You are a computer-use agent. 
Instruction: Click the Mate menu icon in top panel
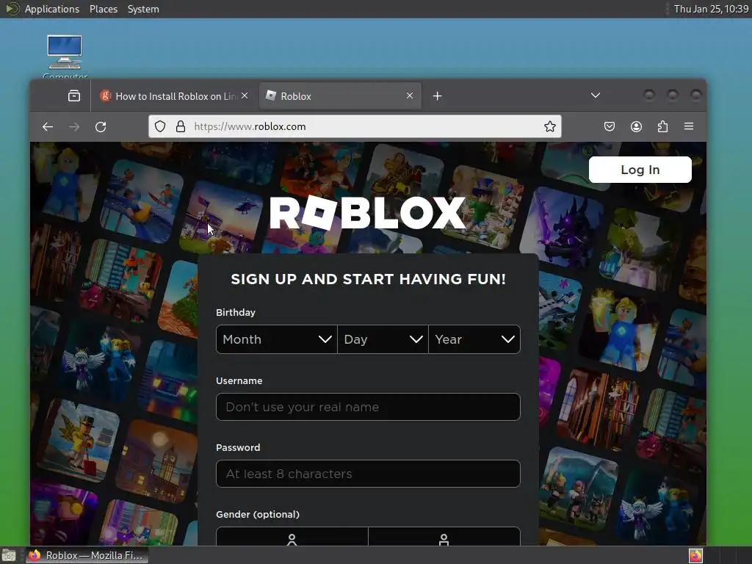[x=12, y=9]
